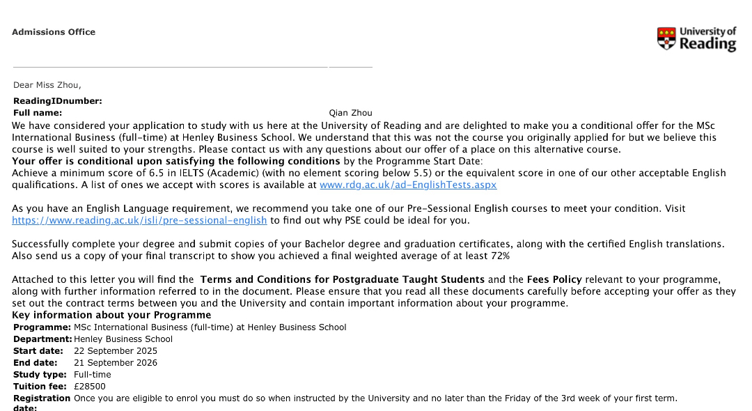Click the University of Reading logo text
The height and width of the screenshot is (411, 752).
point(707,39)
